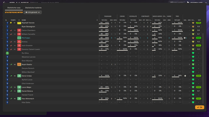Open player Ilias Akhomach
This screenshot has height=117, width=209.
click(28, 98)
